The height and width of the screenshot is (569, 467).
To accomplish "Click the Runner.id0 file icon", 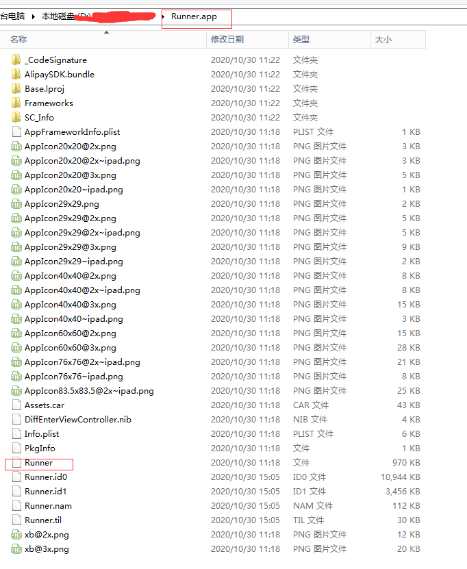I will [16, 477].
